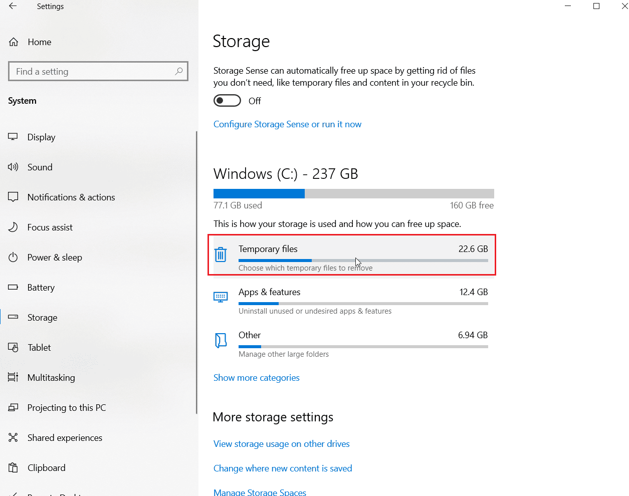Click the Windows (C:) usage bar
629x496 pixels.
(x=354, y=194)
